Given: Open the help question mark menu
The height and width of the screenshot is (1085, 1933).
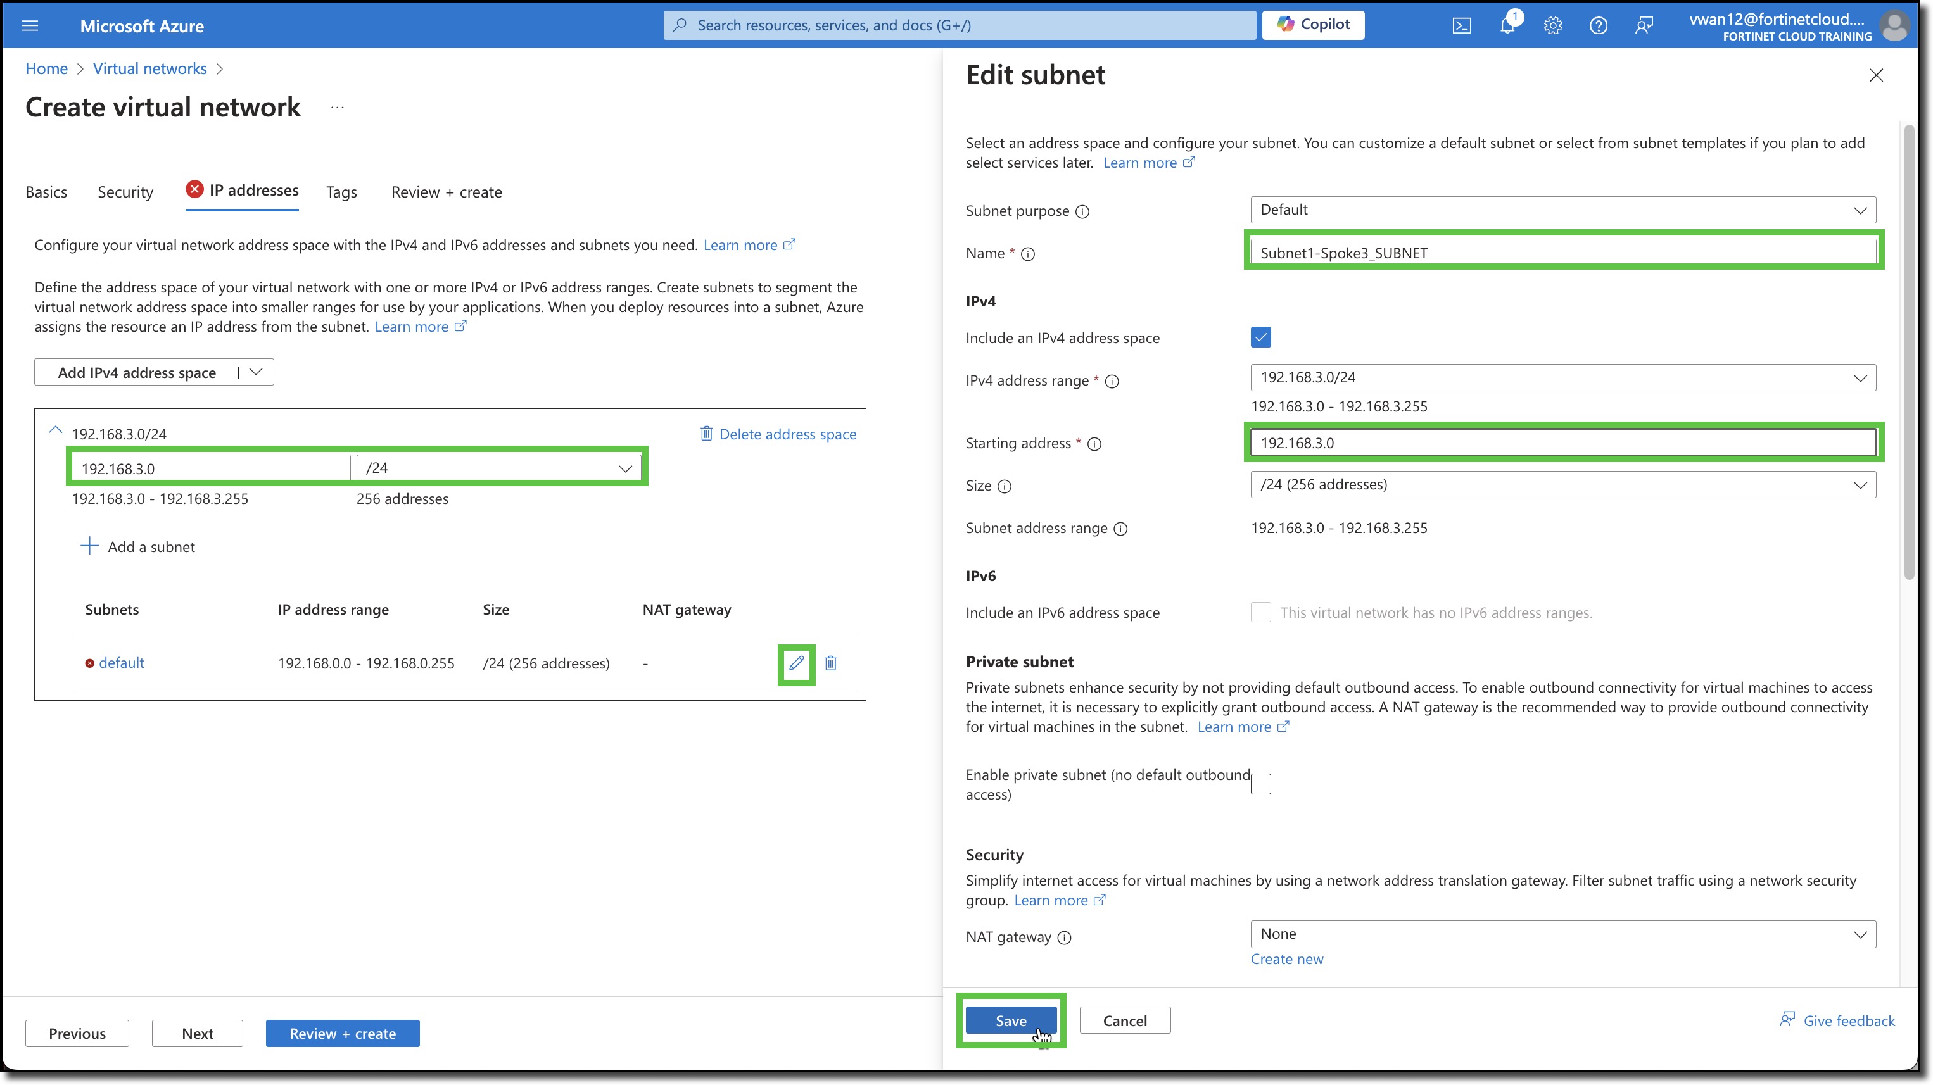Looking at the screenshot, I should point(1599,25).
